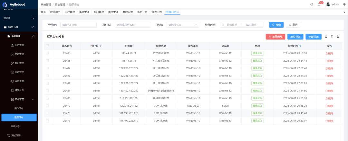Sort the table by 用户名 column arrows
Screen dimensions: 348x141
coord(100,46)
